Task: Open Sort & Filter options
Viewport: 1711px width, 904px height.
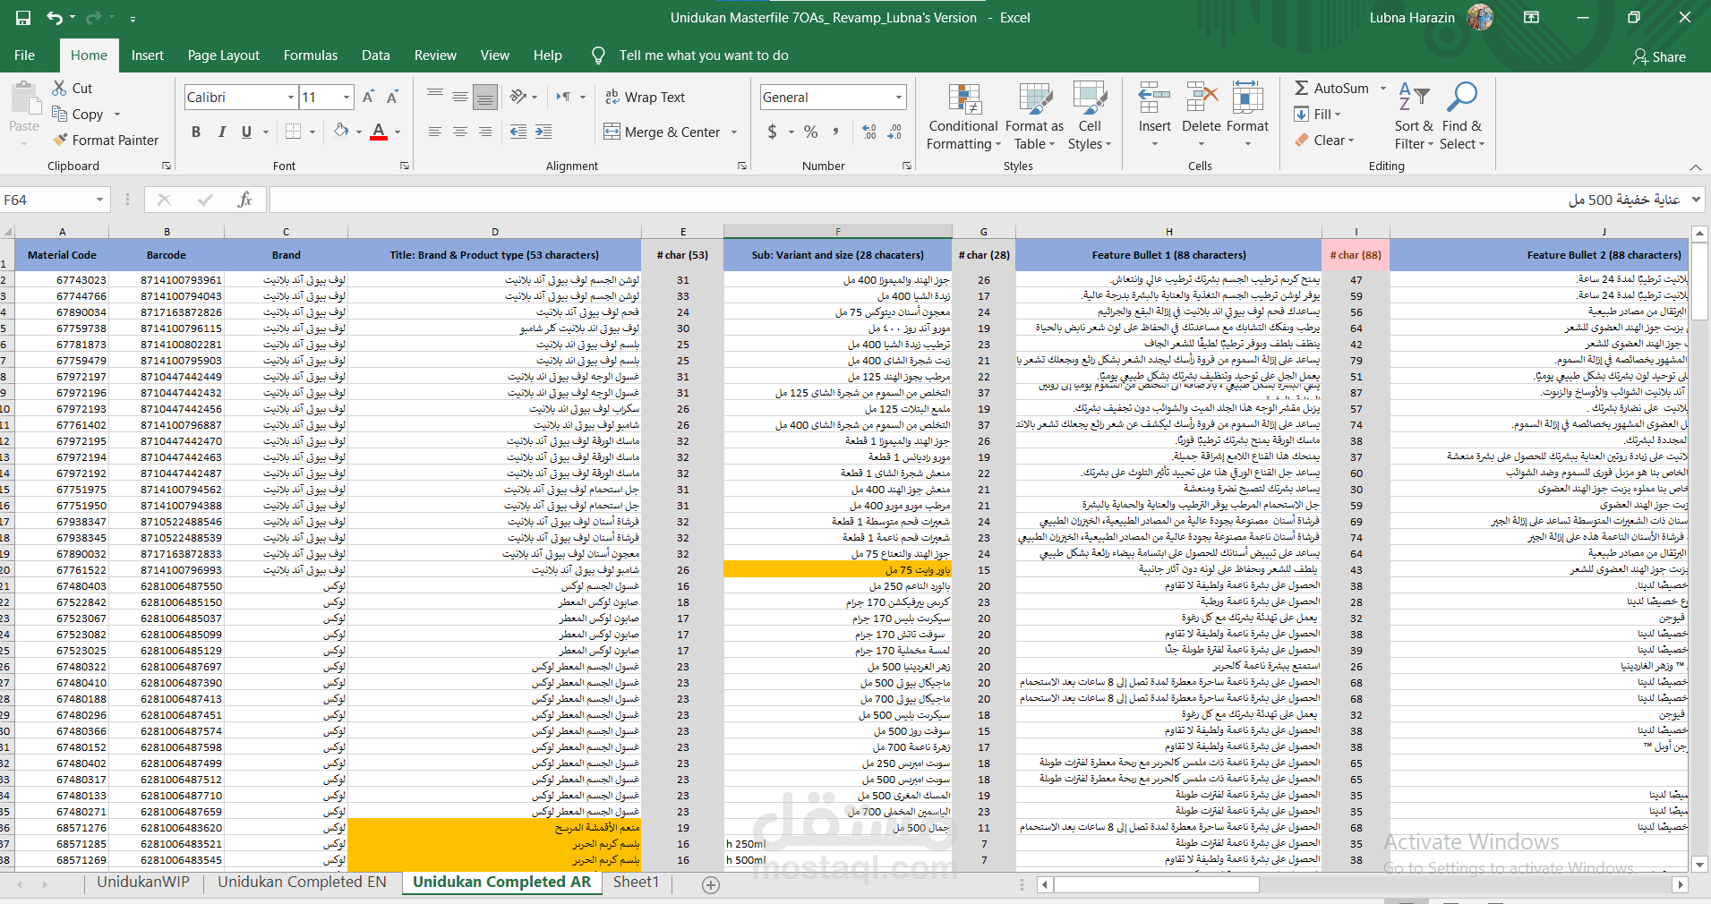Action: pos(1414,117)
